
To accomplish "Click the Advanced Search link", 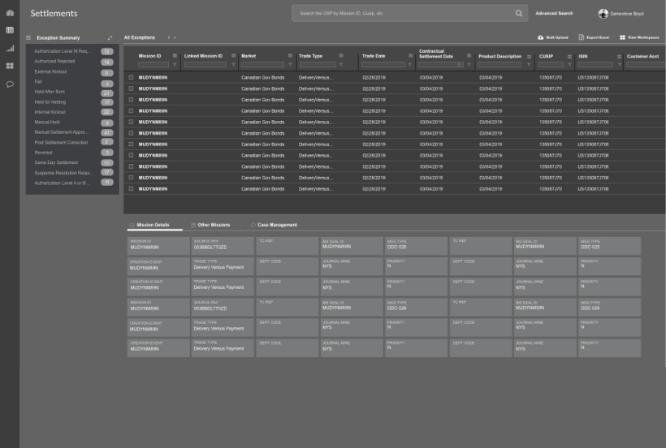I will 553,13.
